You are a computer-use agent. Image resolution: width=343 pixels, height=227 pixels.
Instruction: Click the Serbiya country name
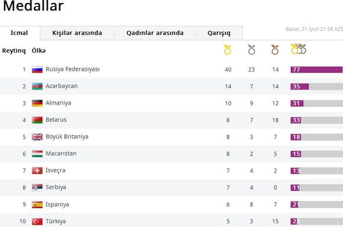56,188
